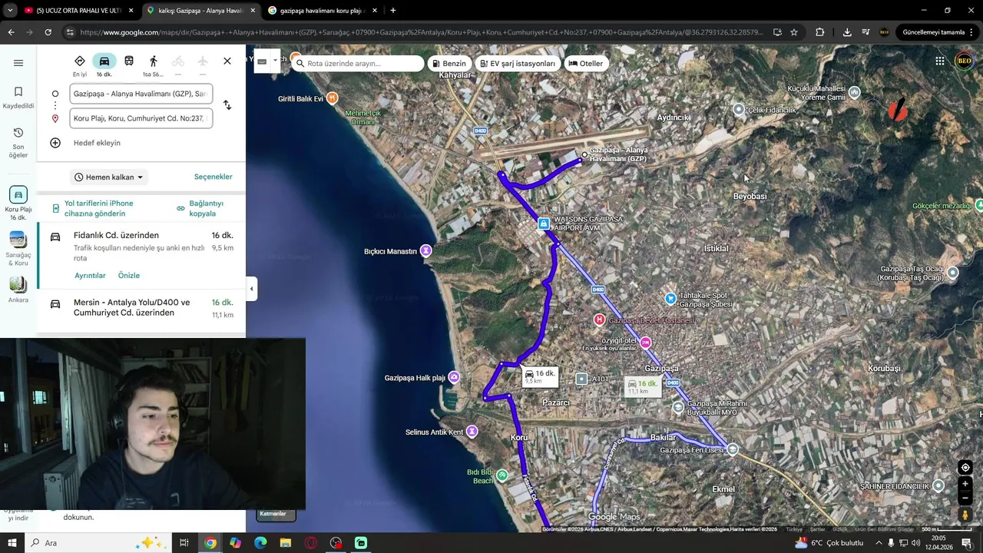Click the Bıçkıcı Manastırı marker
This screenshot has height=553, width=983.
point(425,251)
